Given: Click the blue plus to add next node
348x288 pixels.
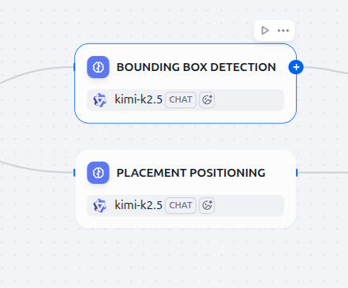Looking at the screenshot, I should coord(296,67).
